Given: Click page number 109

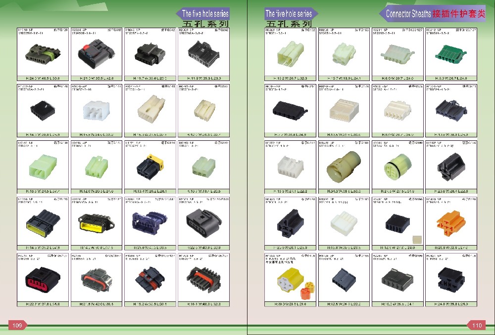Looking at the screenshot, I should coord(17,325).
